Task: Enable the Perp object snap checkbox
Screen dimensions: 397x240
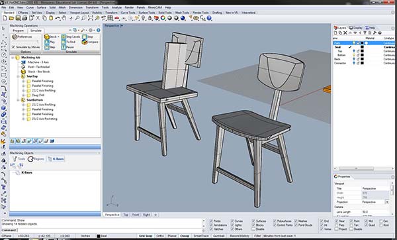Action: (x=336, y=225)
